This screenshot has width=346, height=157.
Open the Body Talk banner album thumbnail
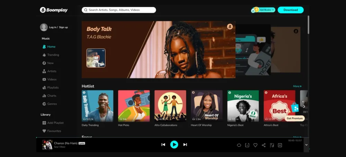click(x=96, y=58)
